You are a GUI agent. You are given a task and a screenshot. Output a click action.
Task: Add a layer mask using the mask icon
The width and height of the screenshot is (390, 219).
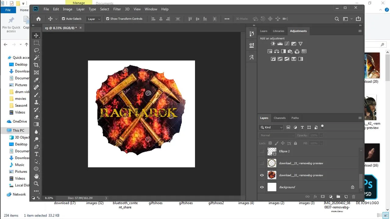323,197
